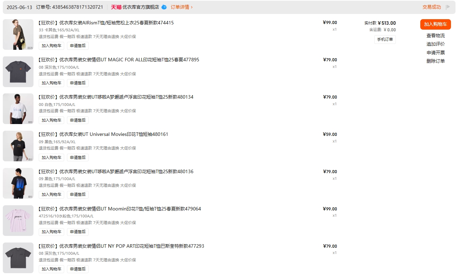The image size is (459, 277).
Task: Click the order date 2025-06-13
Action: coord(19,7)
